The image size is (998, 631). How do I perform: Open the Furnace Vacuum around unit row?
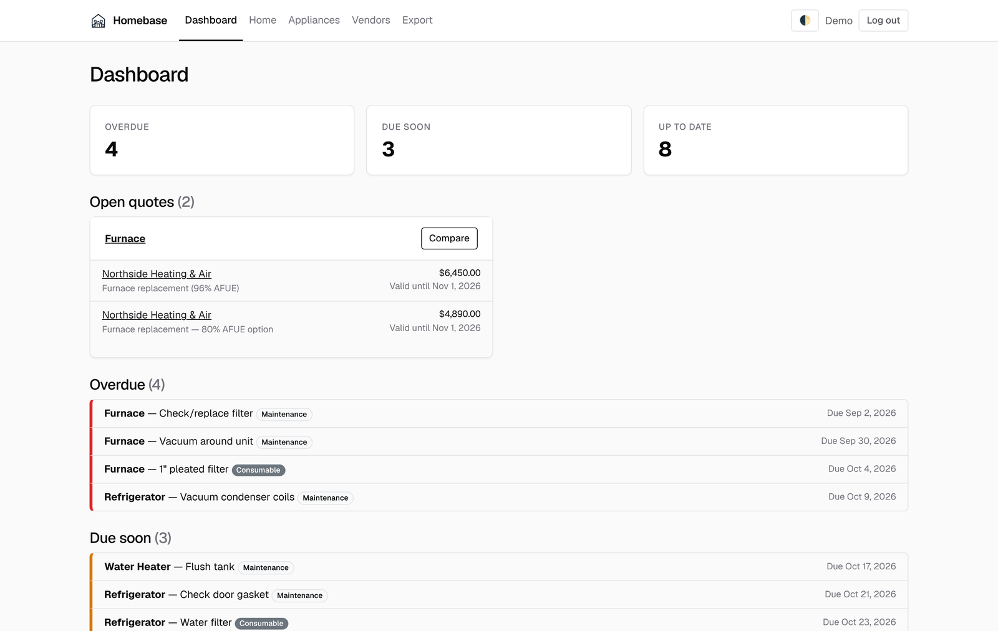click(x=499, y=441)
